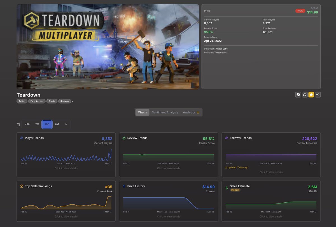Click the calendar icon beside time ranges

click(18, 125)
